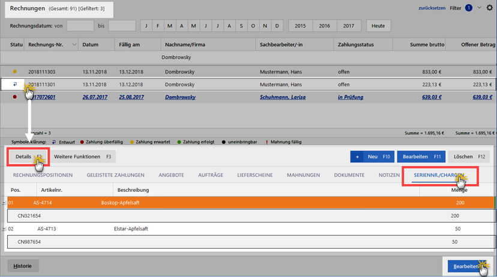
Task: Focus the Rechnungsdatum von field
Action: point(80,26)
